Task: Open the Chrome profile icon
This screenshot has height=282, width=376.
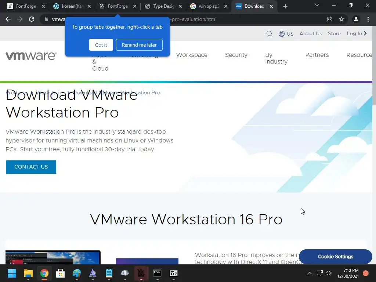Action: point(356,19)
